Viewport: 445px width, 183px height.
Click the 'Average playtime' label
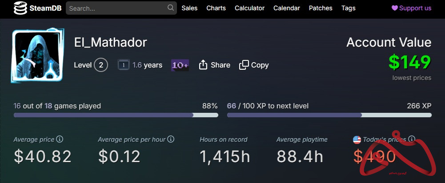tap(302, 139)
